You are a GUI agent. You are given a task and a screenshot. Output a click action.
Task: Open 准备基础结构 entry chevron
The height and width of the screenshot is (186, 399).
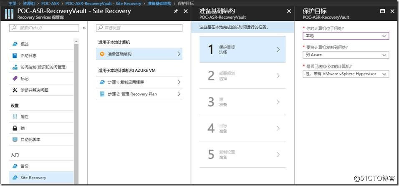(x=179, y=54)
